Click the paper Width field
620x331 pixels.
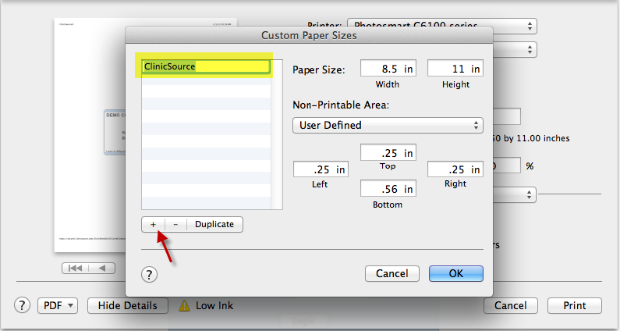click(388, 69)
